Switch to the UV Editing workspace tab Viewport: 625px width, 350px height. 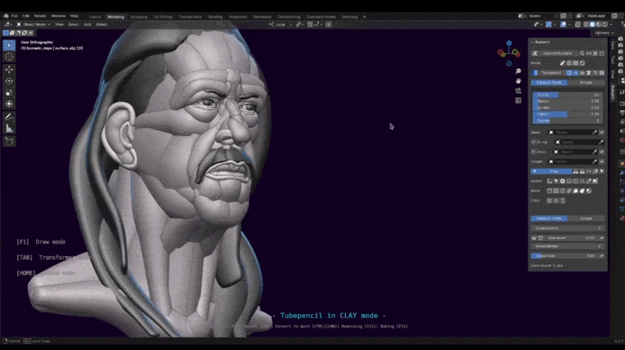click(163, 17)
